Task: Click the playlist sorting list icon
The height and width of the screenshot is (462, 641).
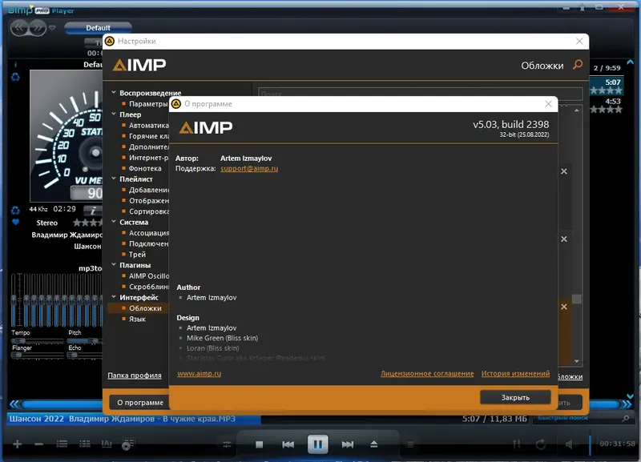Action: coord(84,444)
